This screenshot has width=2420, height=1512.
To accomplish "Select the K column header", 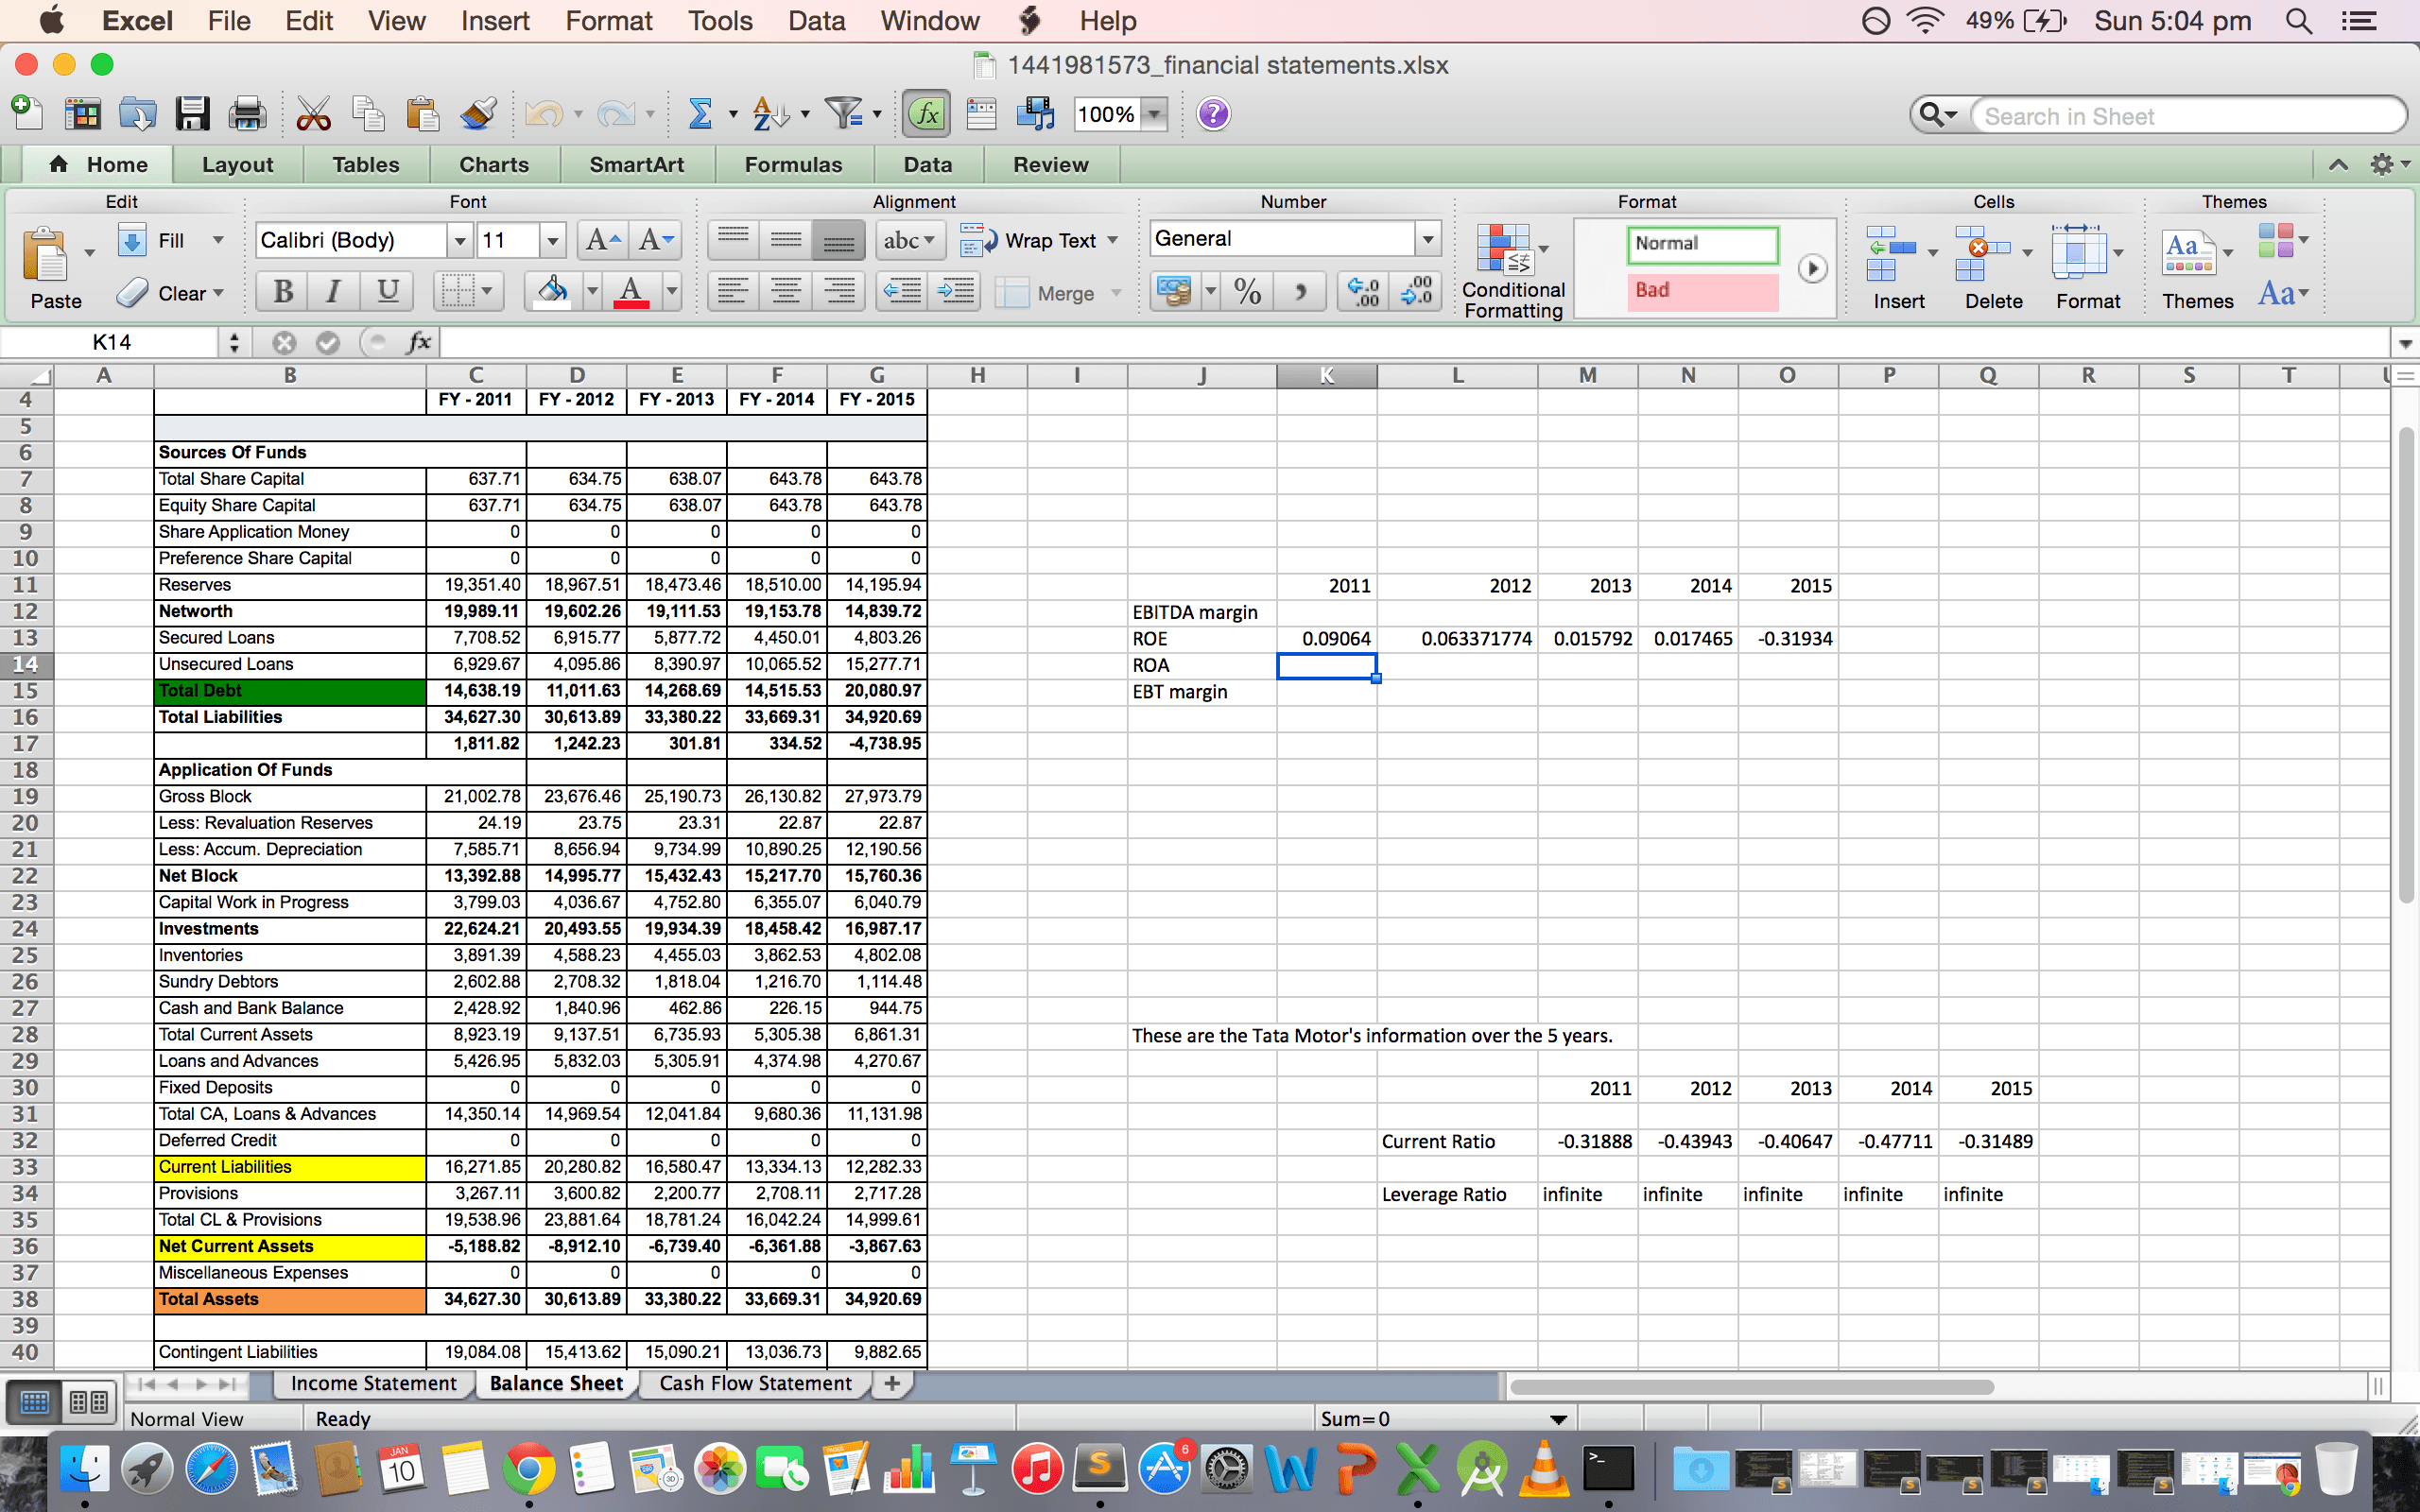I will (x=1326, y=376).
